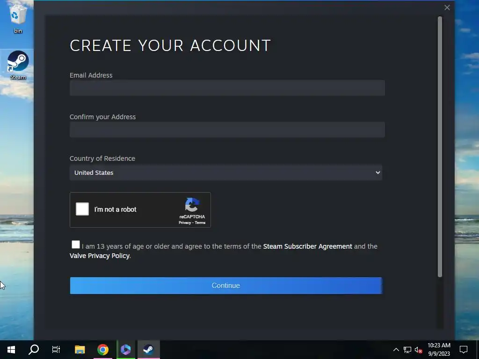Click the Email Address input field
The height and width of the screenshot is (359, 479).
click(227, 88)
